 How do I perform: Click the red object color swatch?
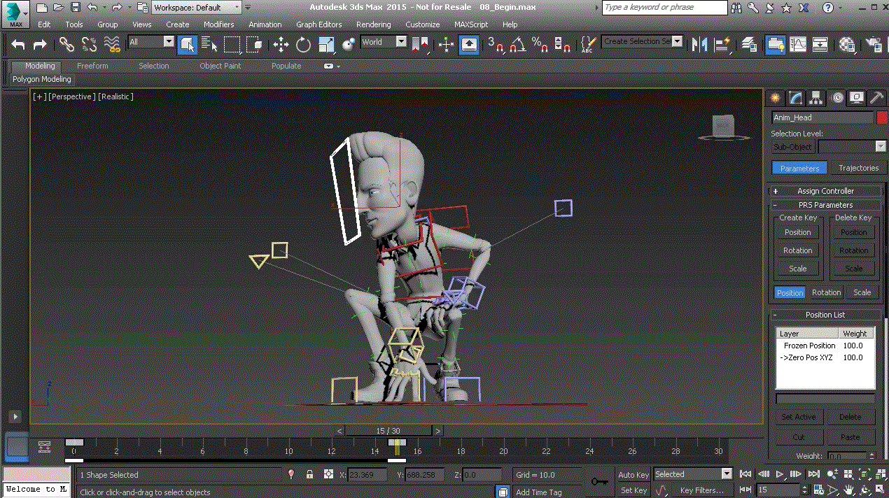(x=881, y=118)
